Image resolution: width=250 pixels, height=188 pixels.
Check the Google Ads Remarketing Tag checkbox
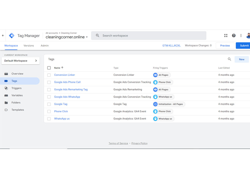[49, 89]
